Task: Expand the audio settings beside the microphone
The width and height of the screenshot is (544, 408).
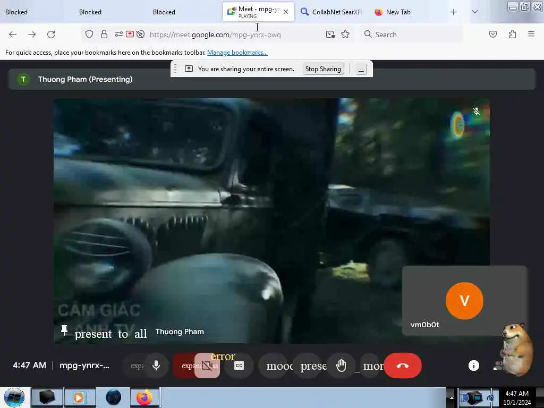Action: click(137, 365)
